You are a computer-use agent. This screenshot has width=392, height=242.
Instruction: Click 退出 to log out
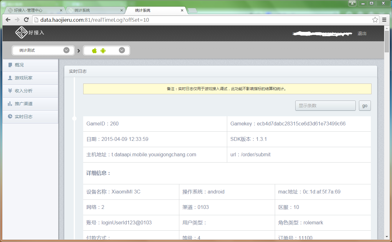362,33
